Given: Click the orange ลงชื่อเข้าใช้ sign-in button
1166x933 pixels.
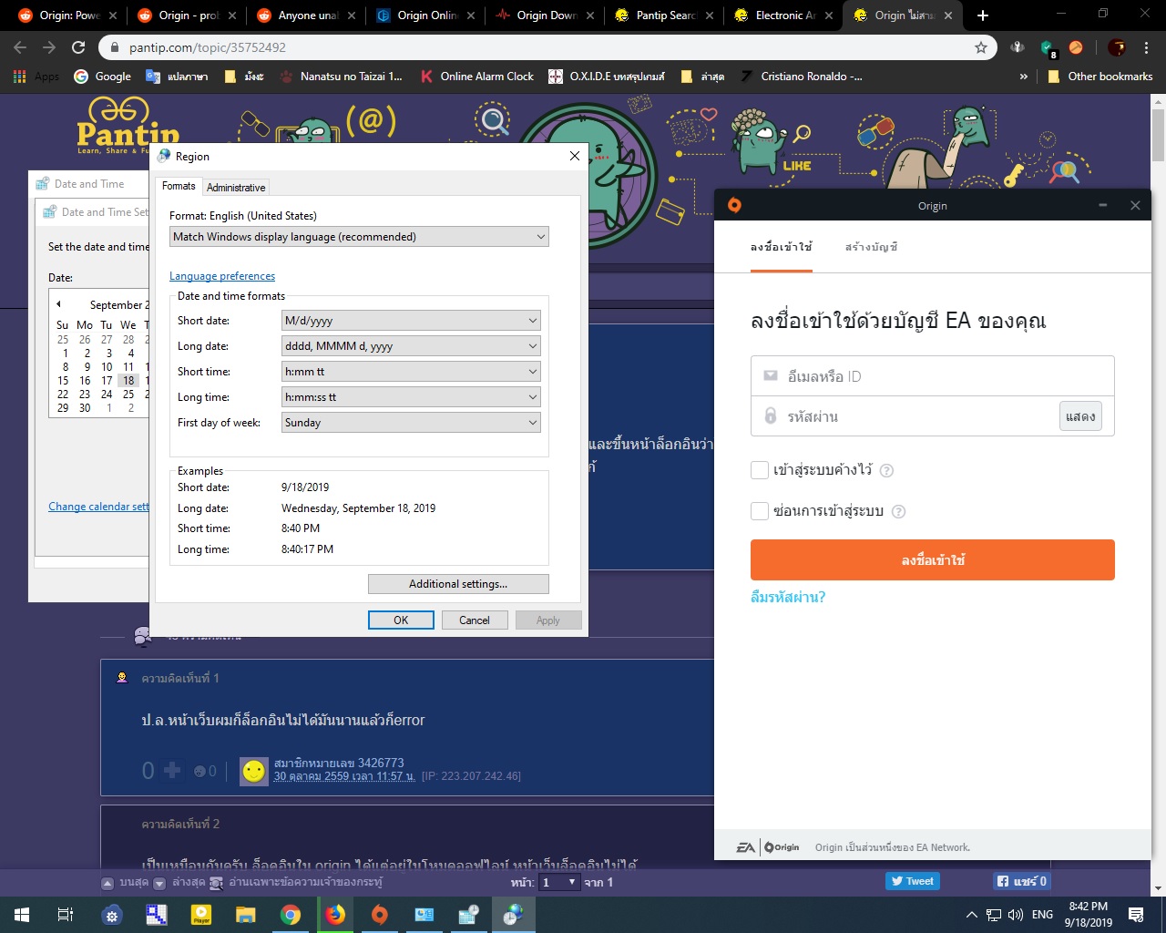Looking at the screenshot, I should (x=933, y=559).
